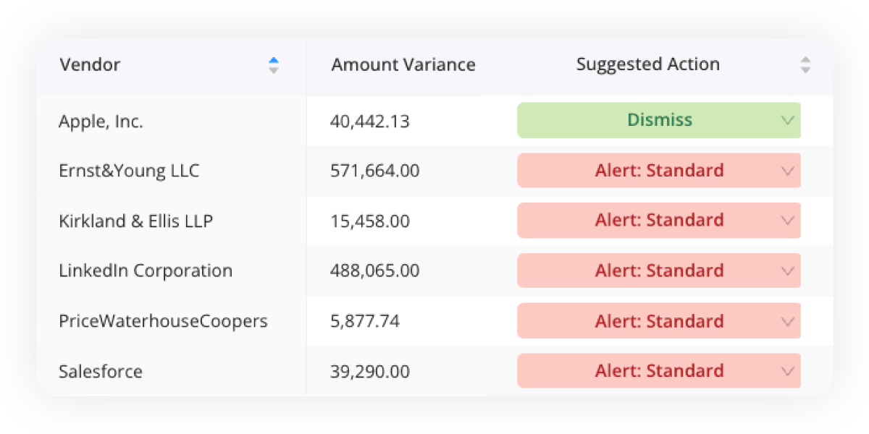Viewport: 869px width, 434px height.
Task: Open the Dismiss dropdown for Apple, Inc.
Action: coord(659,120)
